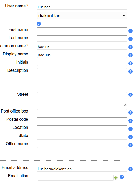Open help icon for First name
This screenshot has height=183, width=137.
(130, 31)
